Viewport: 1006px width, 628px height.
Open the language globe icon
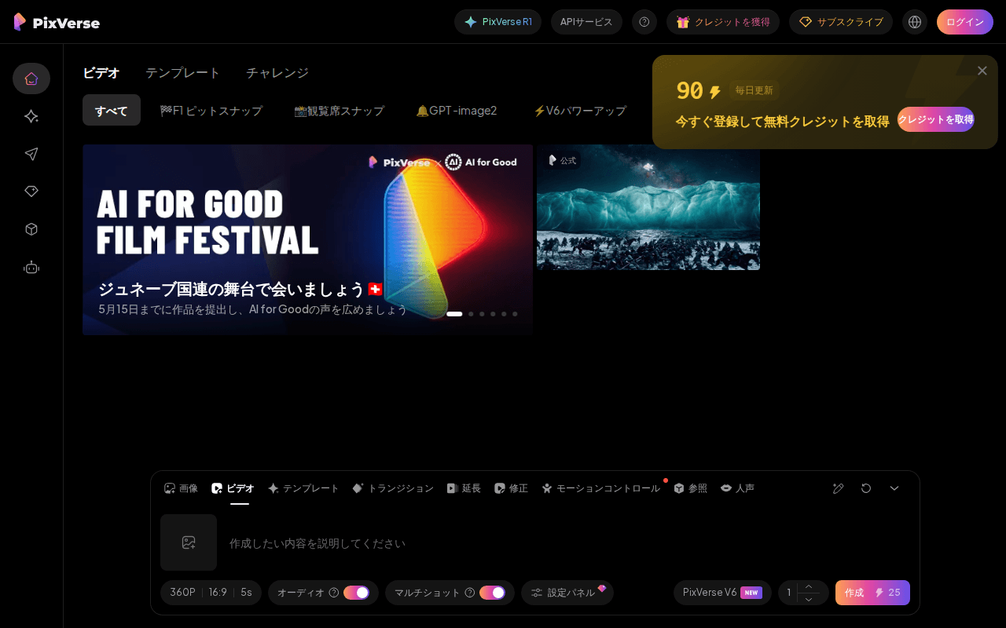pyautogui.click(x=915, y=22)
